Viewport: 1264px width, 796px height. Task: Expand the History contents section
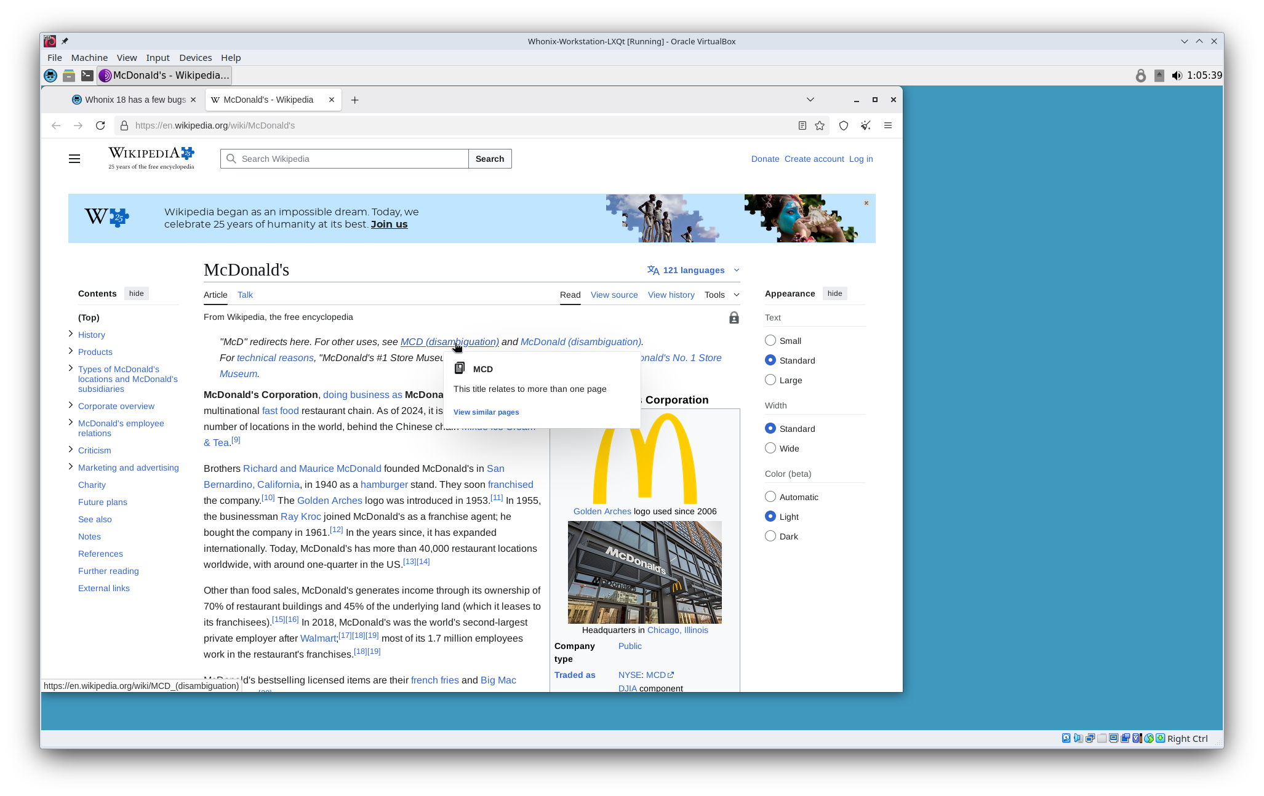pos(71,334)
